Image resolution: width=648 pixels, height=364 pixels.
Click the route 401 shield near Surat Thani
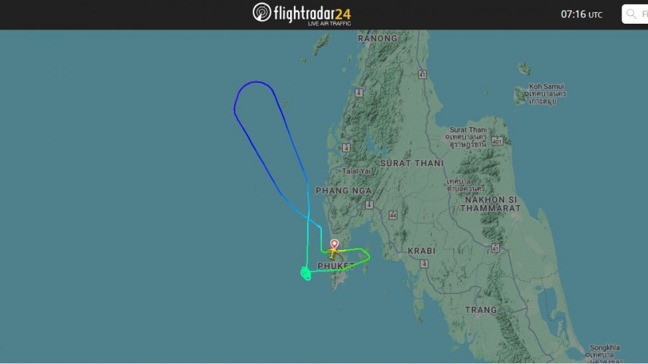[x=497, y=141]
